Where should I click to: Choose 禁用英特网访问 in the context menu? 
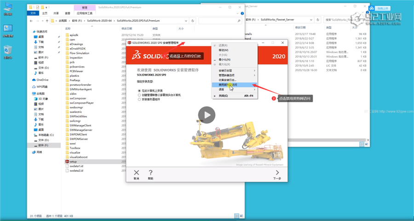[235, 85]
